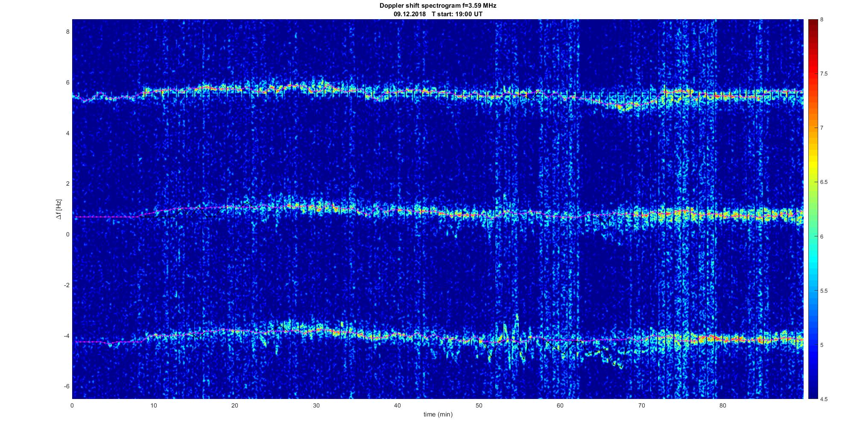Click the y-axis label 'Δf [Hz]'

[x=59, y=209]
